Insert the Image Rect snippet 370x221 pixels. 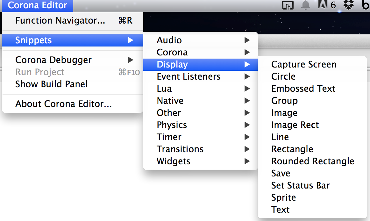312,125
